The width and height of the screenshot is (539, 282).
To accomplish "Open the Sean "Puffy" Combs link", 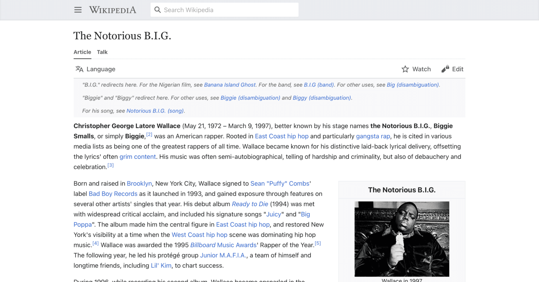I will coord(280,184).
